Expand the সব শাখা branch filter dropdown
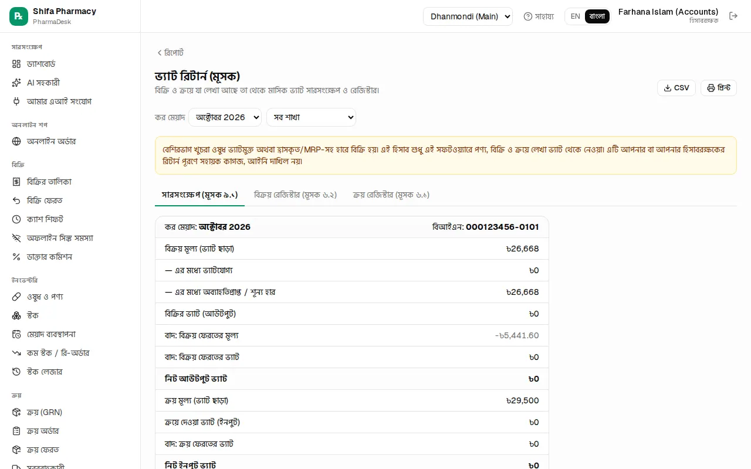The height and width of the screenshot is (469, 751). click(311, 117)
